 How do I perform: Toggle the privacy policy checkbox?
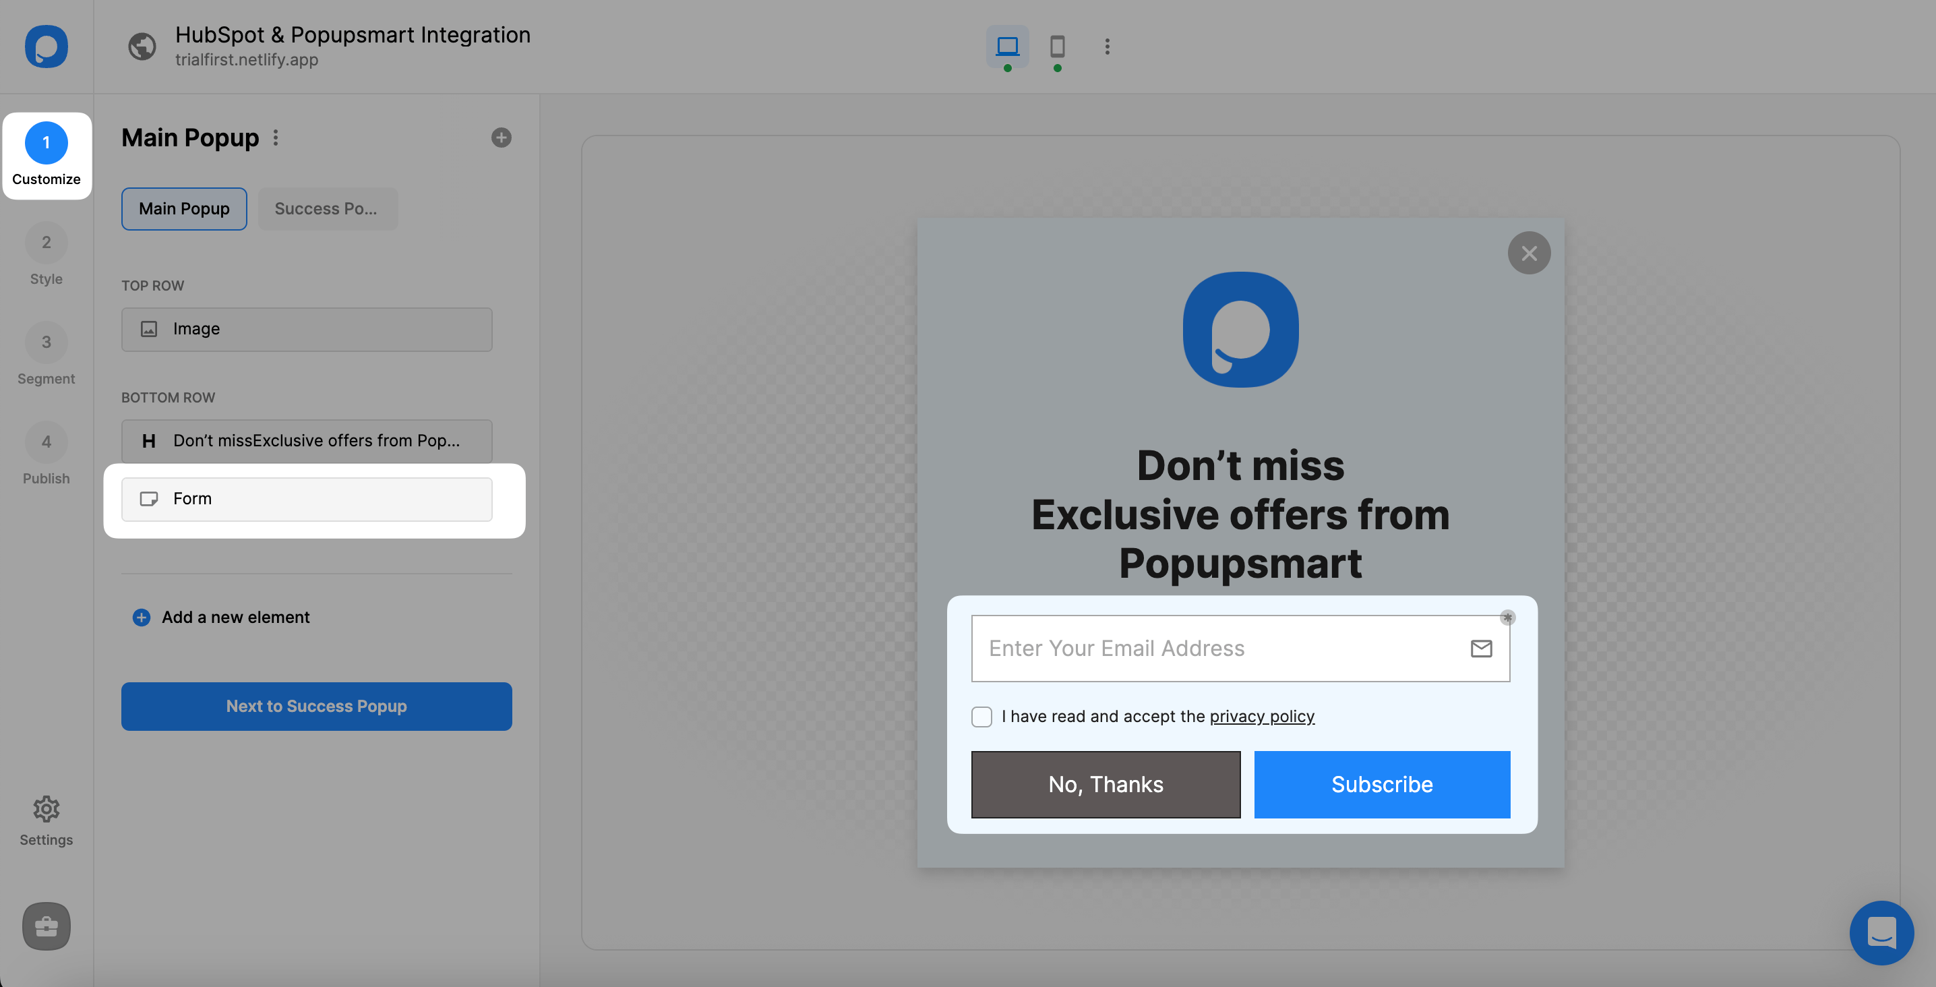pos(981,717)
